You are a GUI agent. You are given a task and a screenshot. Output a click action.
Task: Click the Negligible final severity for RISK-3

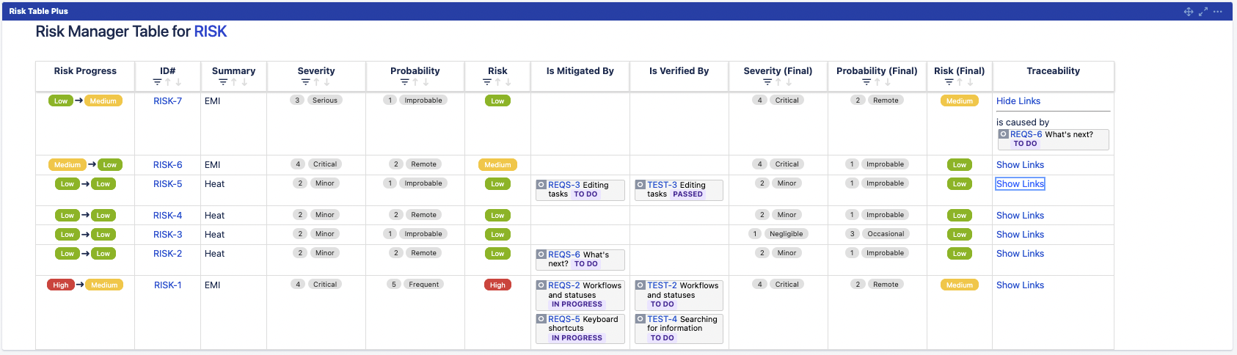click(786, 234)
